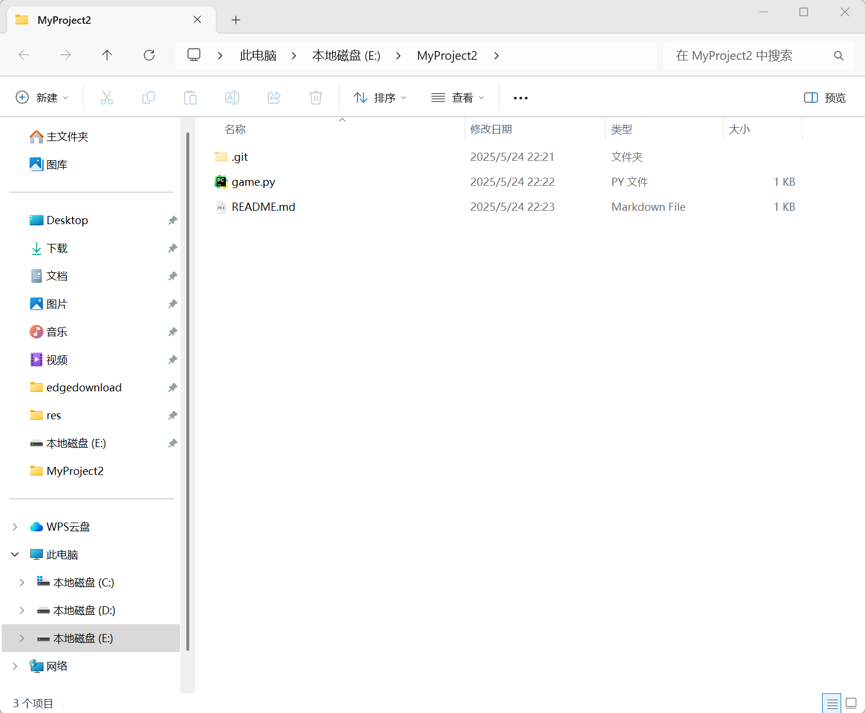Click the 2025/5/24 22:21 date cell
Screen dimensions: 865x713
(x=512, y=157)
